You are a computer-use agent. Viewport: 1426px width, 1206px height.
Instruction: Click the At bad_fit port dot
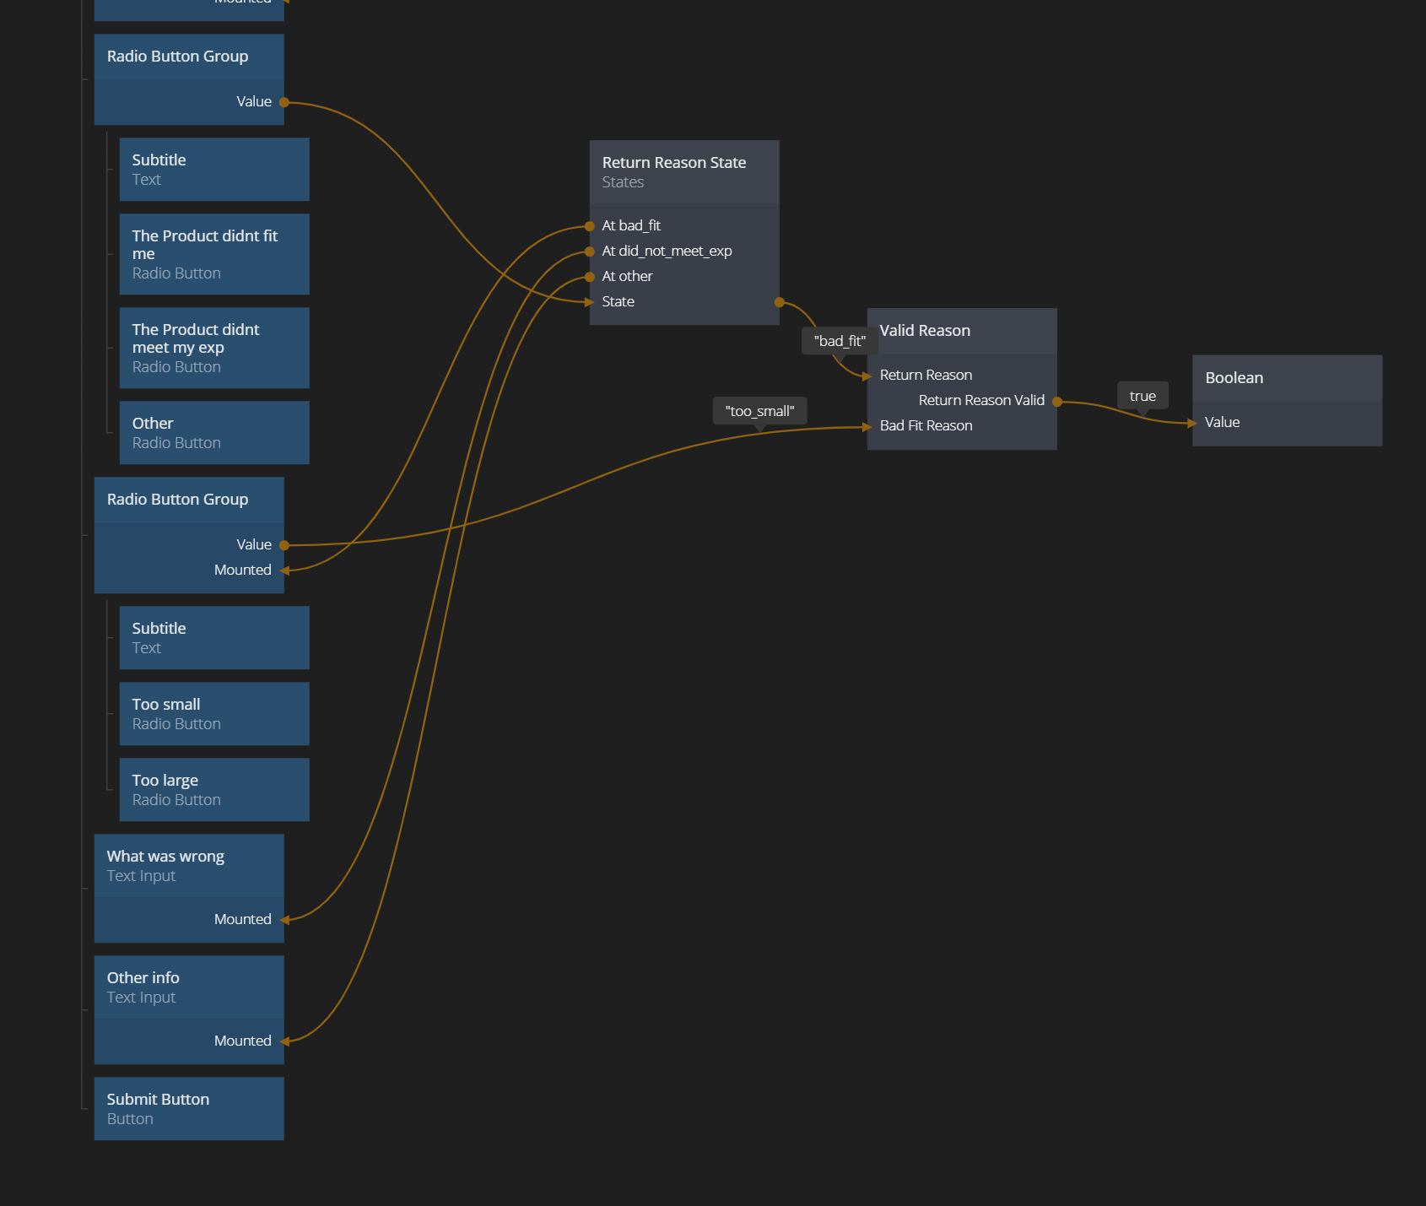pos(590,226)
